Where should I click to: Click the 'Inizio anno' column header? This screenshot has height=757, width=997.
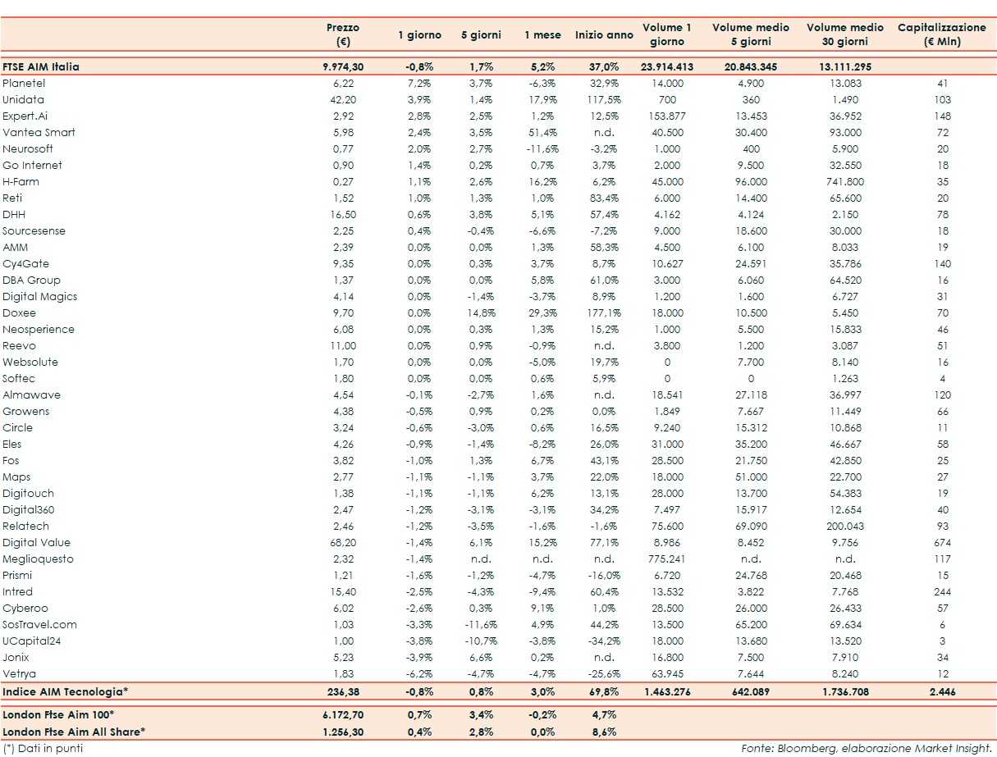coord(604,35)
